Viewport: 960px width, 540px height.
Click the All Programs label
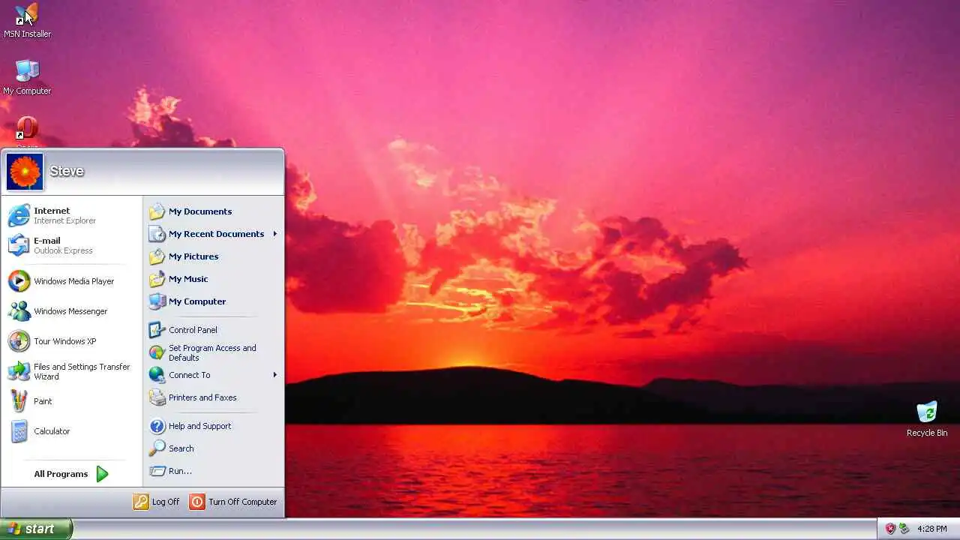click(x=61, y=474)
